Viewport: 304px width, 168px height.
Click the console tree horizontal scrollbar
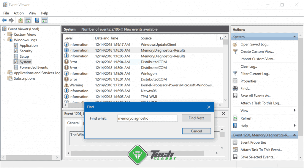29,157
